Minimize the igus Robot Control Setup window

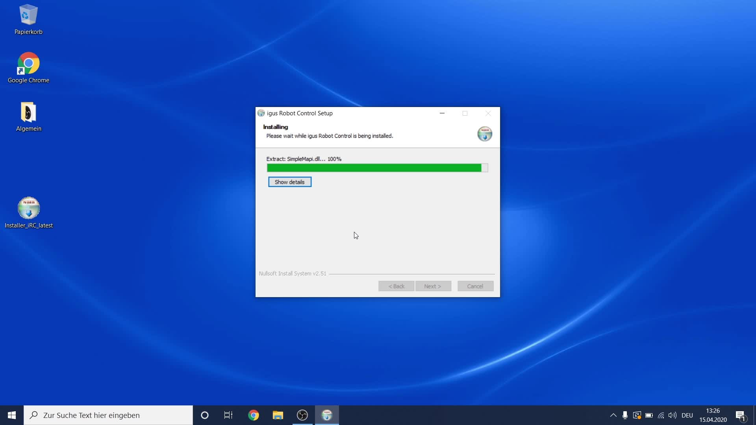pyautogui.click(x=442, y=113)
